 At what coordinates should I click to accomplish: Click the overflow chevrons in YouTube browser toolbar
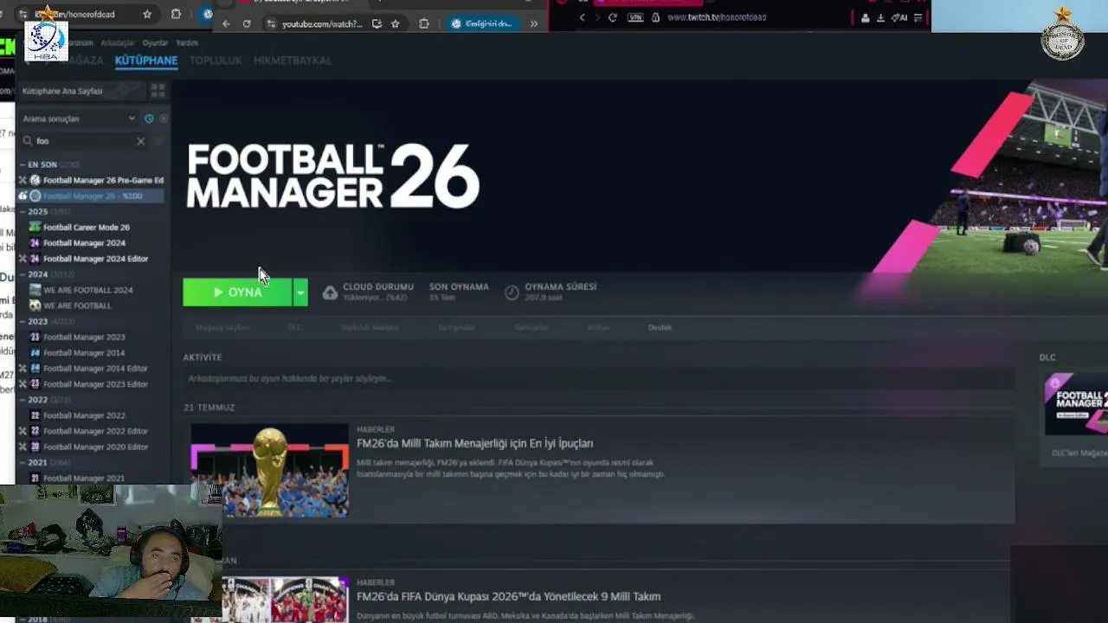coord(533,24)
